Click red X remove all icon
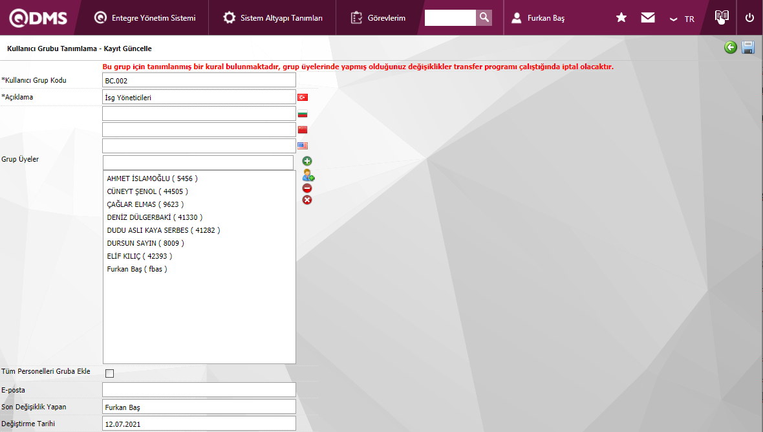The image size is (763, 432). tap(307, 200)
